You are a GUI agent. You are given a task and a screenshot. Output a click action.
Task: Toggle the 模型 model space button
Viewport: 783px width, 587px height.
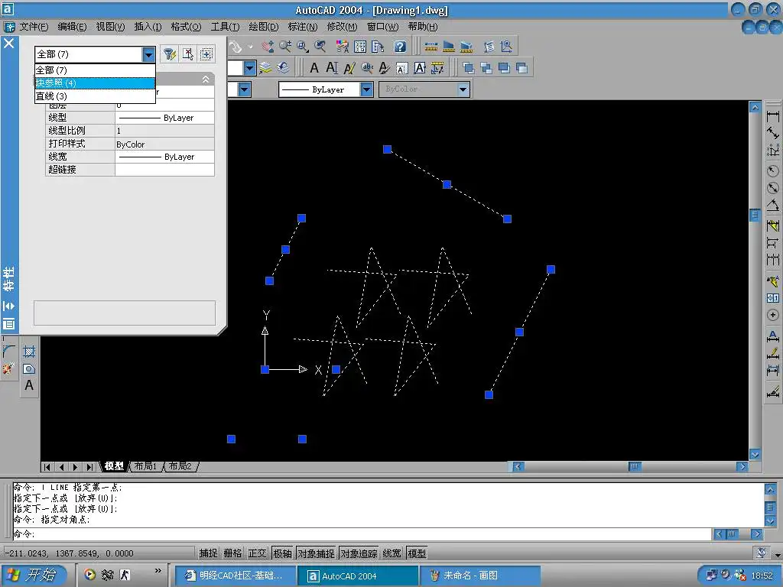click(x=417, y=553)
